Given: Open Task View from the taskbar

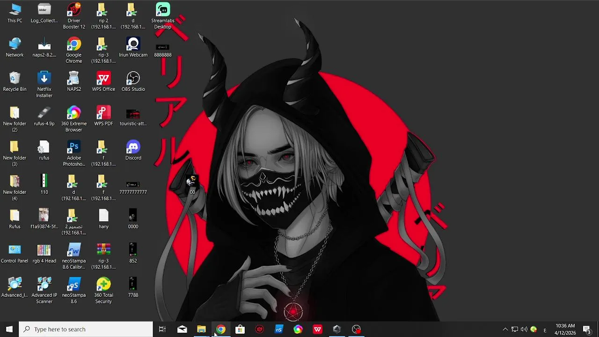Looking at the screenshot, I should tap(162, 329).
